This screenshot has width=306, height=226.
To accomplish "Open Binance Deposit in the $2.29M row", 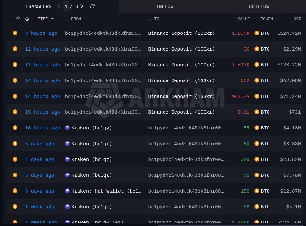I will tap(181, 49).
